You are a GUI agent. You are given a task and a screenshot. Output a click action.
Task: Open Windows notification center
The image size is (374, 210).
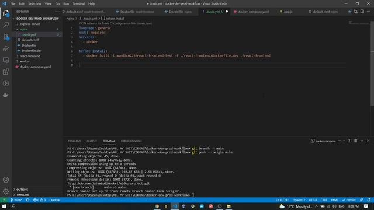click(x=366, y=206)
